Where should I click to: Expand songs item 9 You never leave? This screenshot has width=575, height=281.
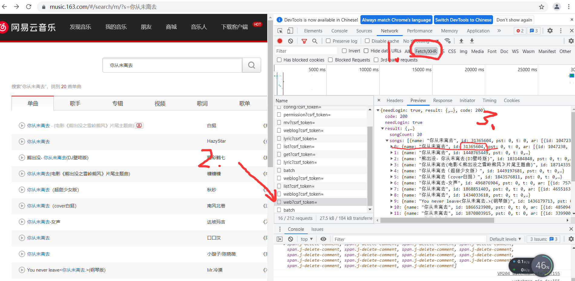pyautogui.click(x=392, y=201)
